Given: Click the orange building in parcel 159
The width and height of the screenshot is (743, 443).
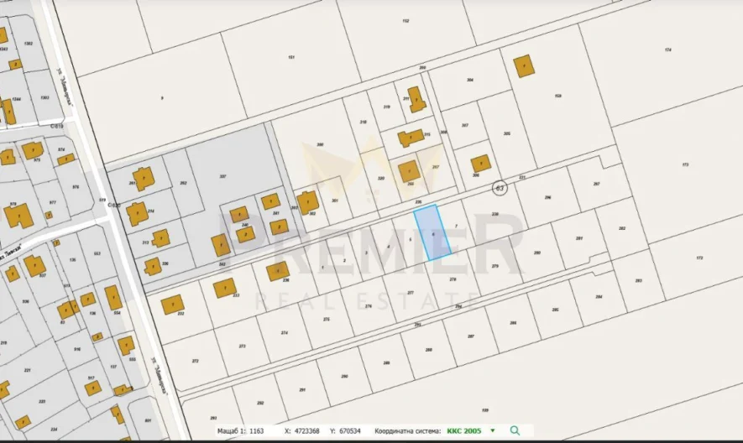Looking at the screenshot, I should click(526, 65).
